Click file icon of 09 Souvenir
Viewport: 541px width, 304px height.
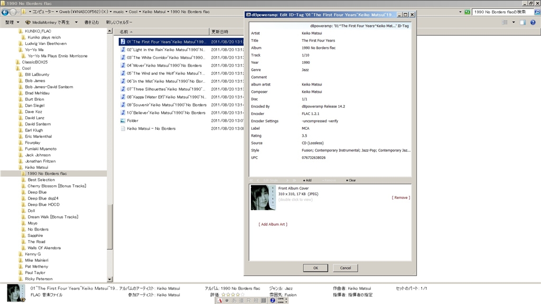[x=123, y=105]
